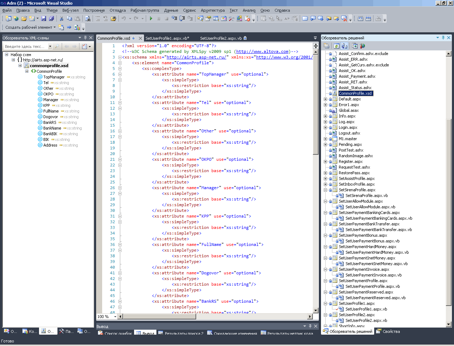Collapse the TopManager attribute in code outline
Image resolution: width=454 pixels, height=346 pixels.
click(120, 74)
